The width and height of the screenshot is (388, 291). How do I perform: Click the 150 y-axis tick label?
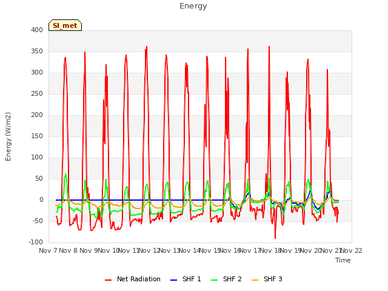coord(37,136)
